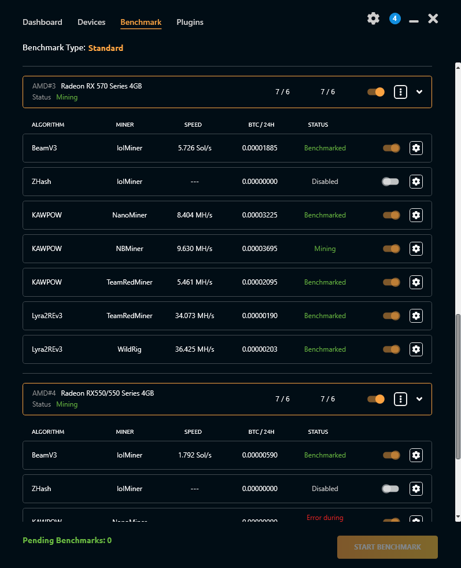Click the 34.073 MH/s speed value
This screenshot has width=461, height=568.
coord(195,316)
